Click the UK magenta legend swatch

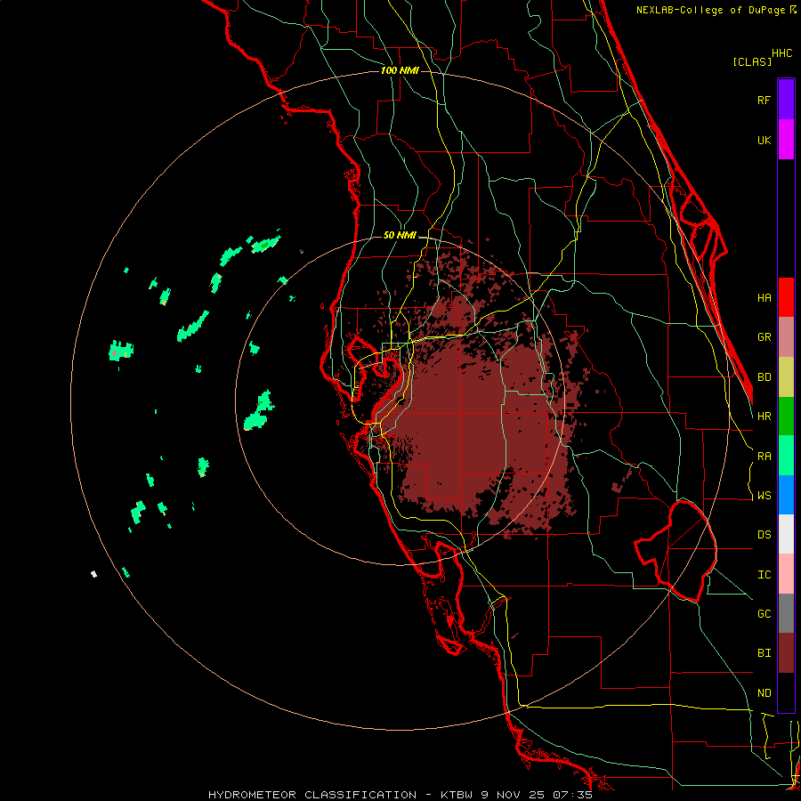pos(786,140)
